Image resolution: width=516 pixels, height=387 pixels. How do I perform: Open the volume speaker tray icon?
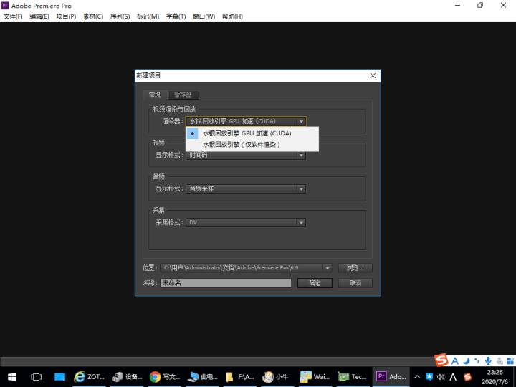tap(441, 377)
